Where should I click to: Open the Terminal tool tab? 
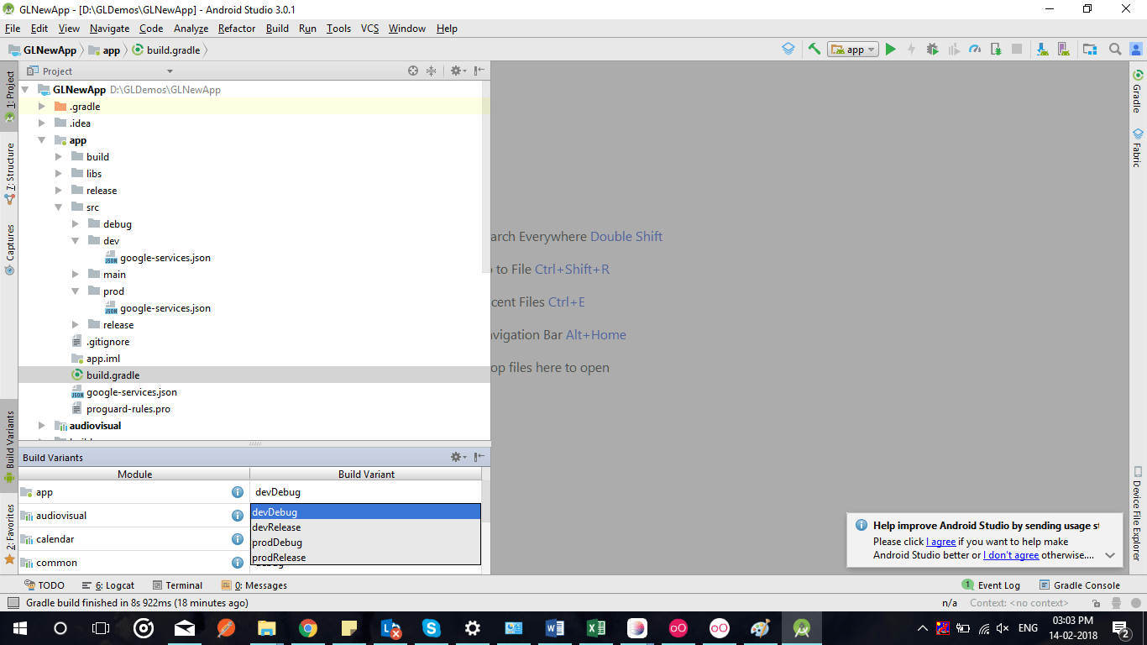177,585
